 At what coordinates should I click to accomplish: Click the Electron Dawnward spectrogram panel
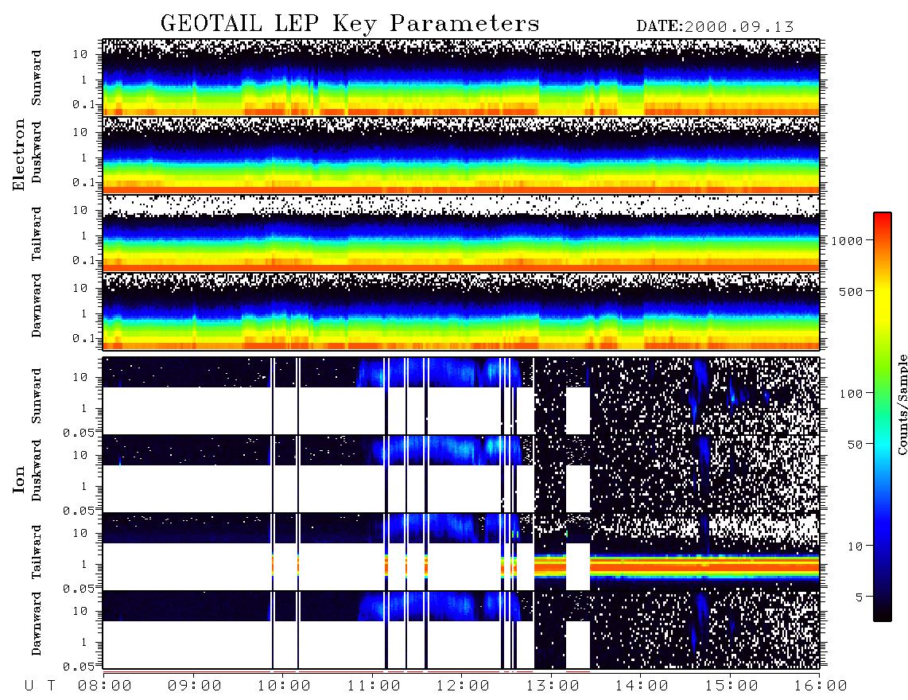461,311
